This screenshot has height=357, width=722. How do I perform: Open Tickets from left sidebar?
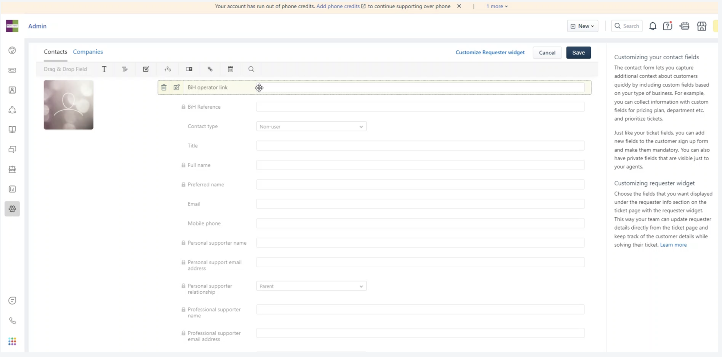(12, 70)
